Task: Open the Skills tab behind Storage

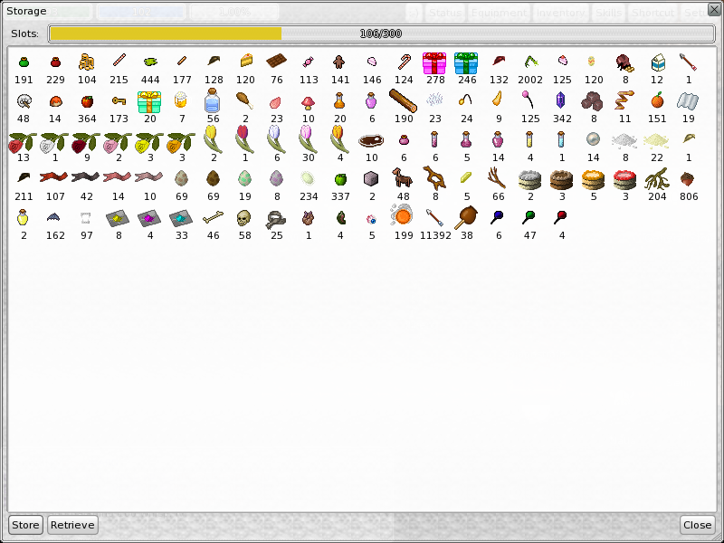Action: [x=608, y=13]
